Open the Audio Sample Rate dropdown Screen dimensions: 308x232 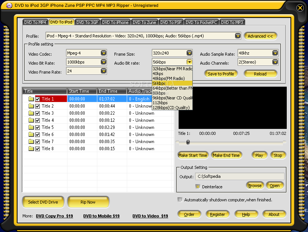pos(275,53)
